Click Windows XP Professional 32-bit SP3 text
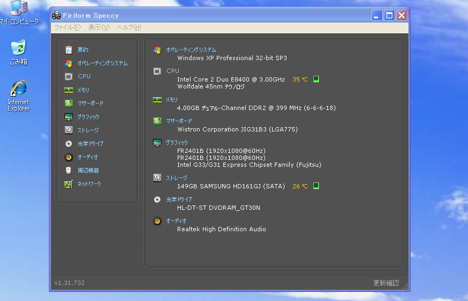This screenshot has height=301, width=468. pyautogui.click(x=232, y=58)
